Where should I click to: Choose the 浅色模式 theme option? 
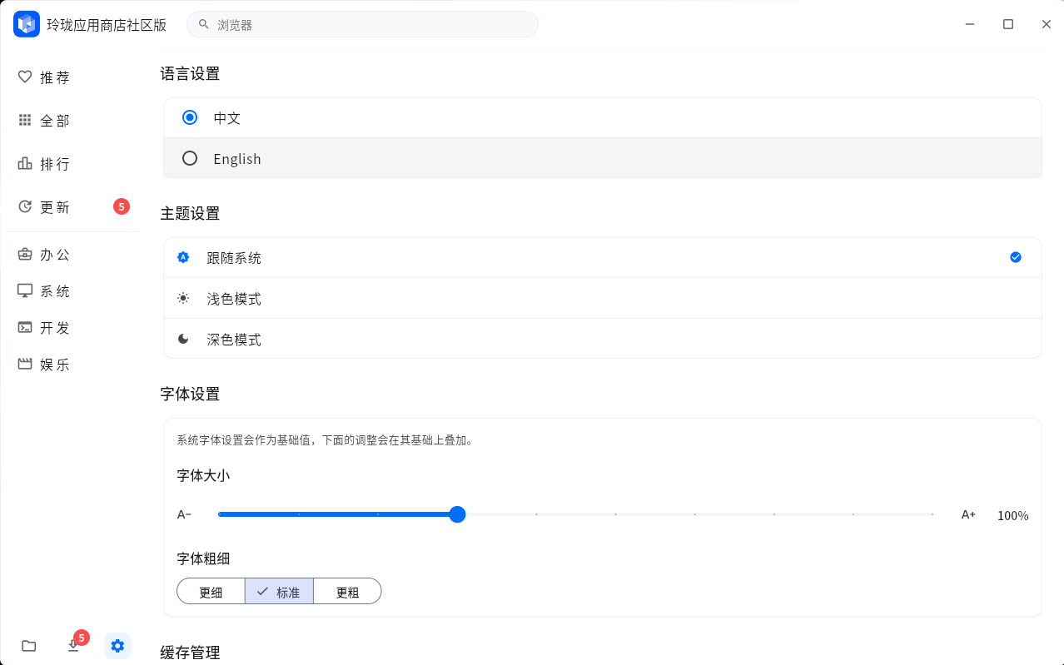pos(603,299)
